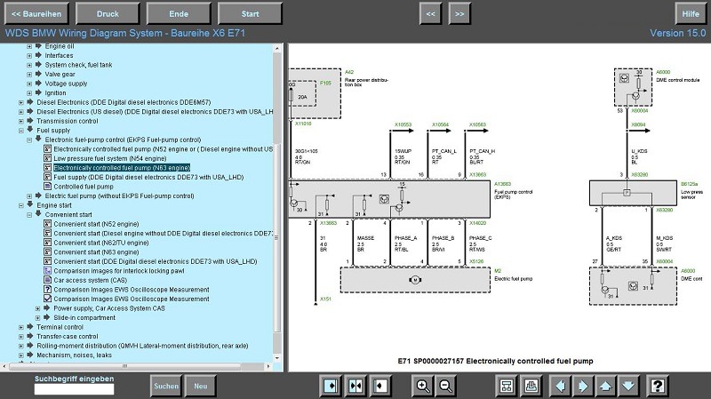Click the Druck button in top bar

pyautogui.click(x=108, y=13)
